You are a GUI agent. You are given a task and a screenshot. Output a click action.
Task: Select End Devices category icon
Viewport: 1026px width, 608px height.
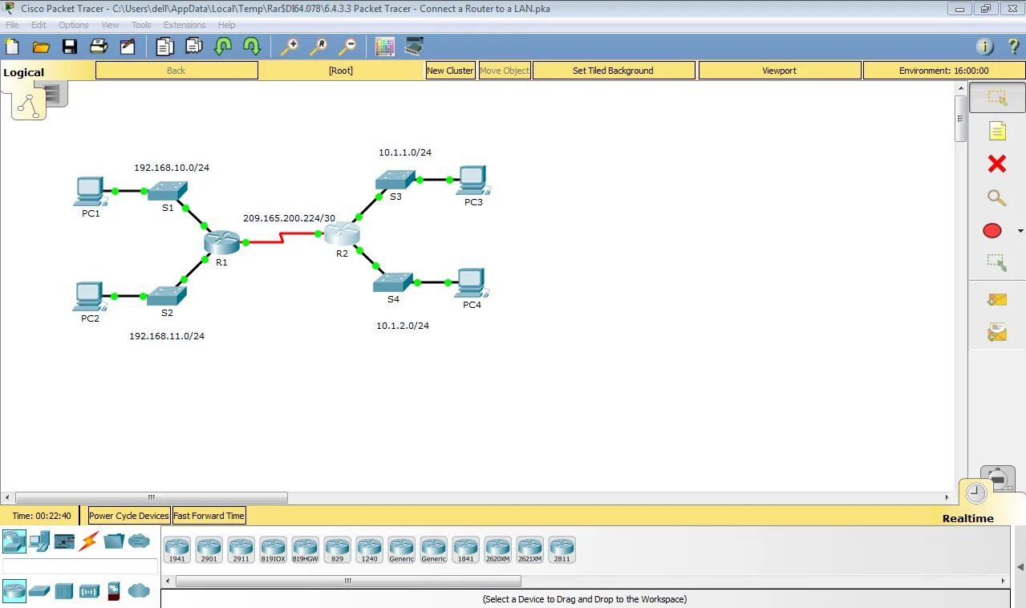click(x=39, y=541)
